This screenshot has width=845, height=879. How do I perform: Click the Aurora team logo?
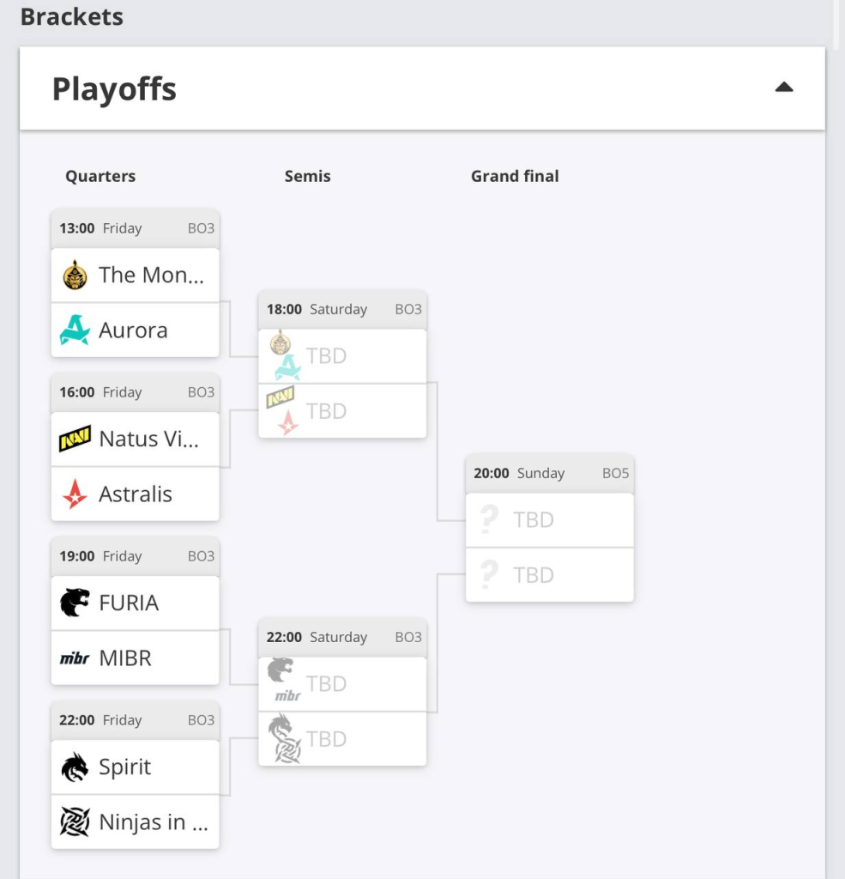coord(75,330)
